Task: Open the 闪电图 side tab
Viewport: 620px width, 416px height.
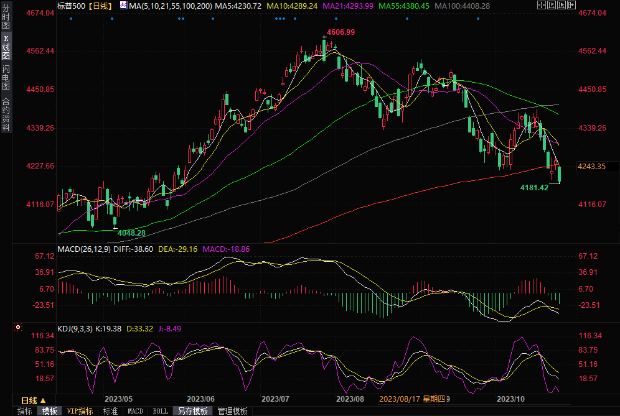Action: 6,78
